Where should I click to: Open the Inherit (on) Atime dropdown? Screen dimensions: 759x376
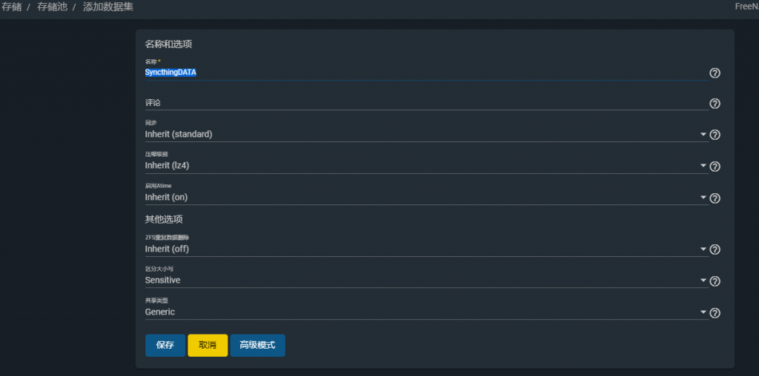[x=422, y=198]
